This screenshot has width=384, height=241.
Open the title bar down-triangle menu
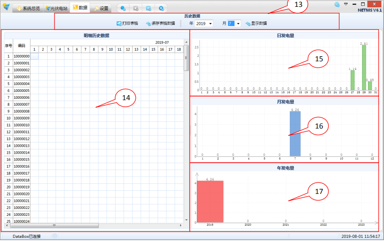(x=346, y=4)
